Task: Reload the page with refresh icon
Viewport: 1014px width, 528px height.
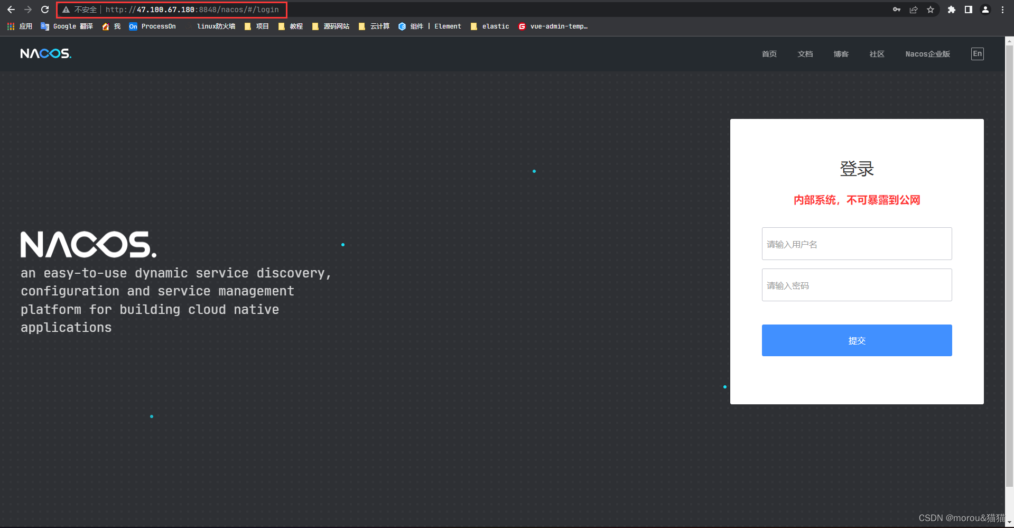Action: coord(45,10)
